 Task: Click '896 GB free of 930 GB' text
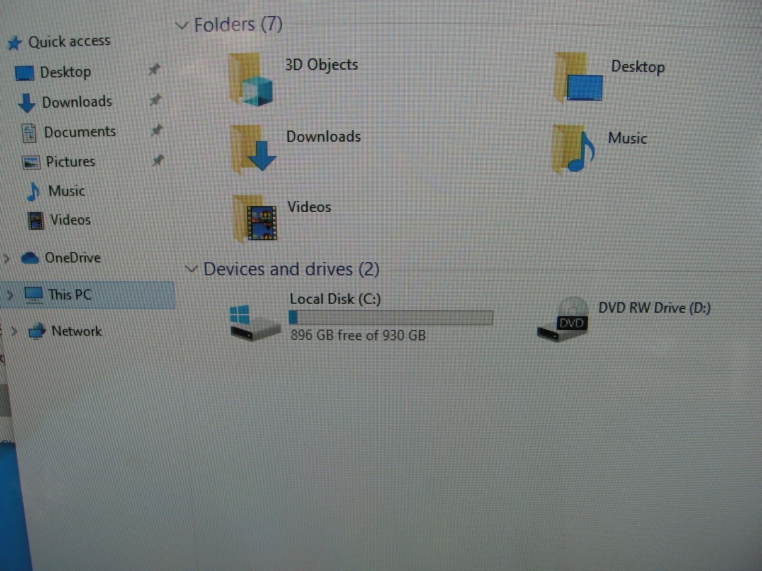[x=358, y=335]
